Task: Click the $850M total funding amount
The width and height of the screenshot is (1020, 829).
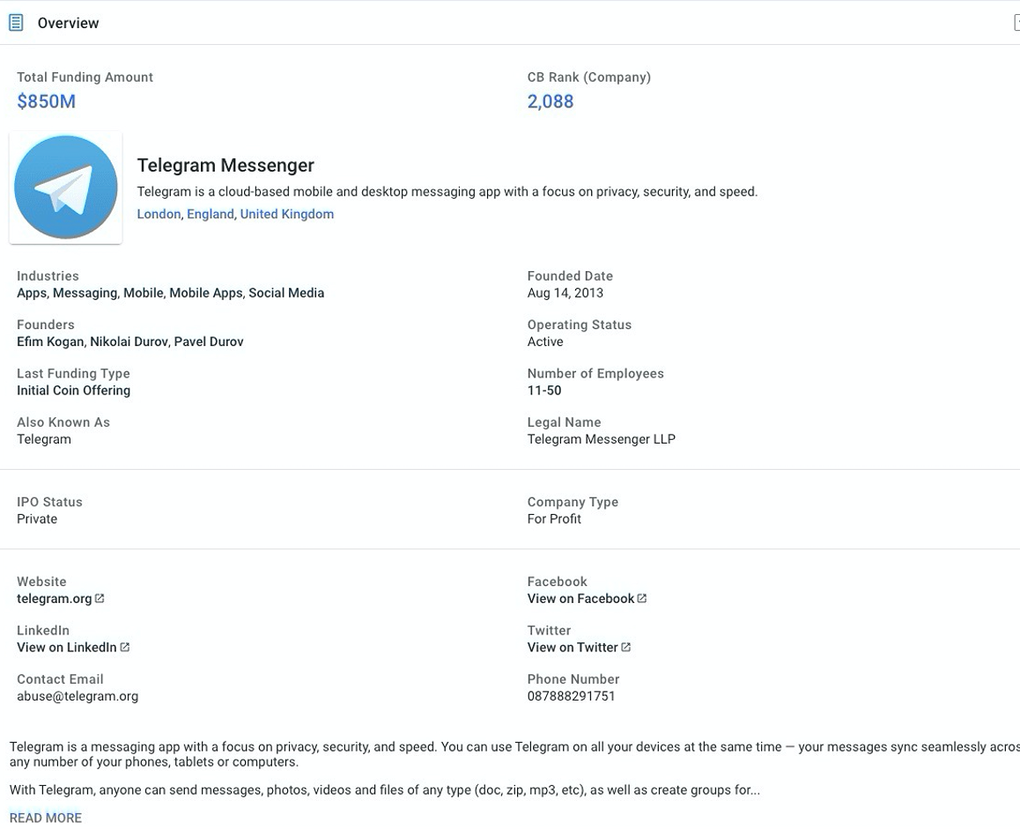Action: [x=46, y=101]
